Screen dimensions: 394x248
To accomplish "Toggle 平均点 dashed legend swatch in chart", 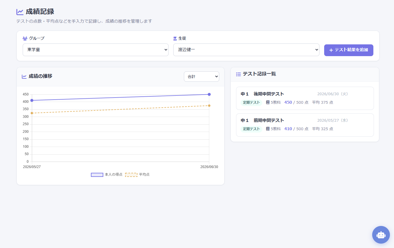I will 131,175.
